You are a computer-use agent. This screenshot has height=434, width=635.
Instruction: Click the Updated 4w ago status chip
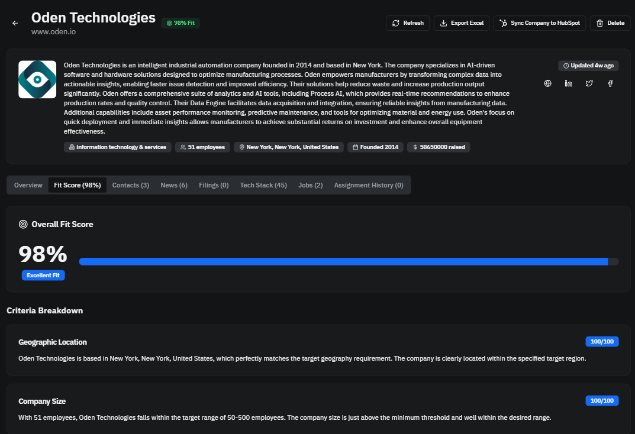pos(588,65)
